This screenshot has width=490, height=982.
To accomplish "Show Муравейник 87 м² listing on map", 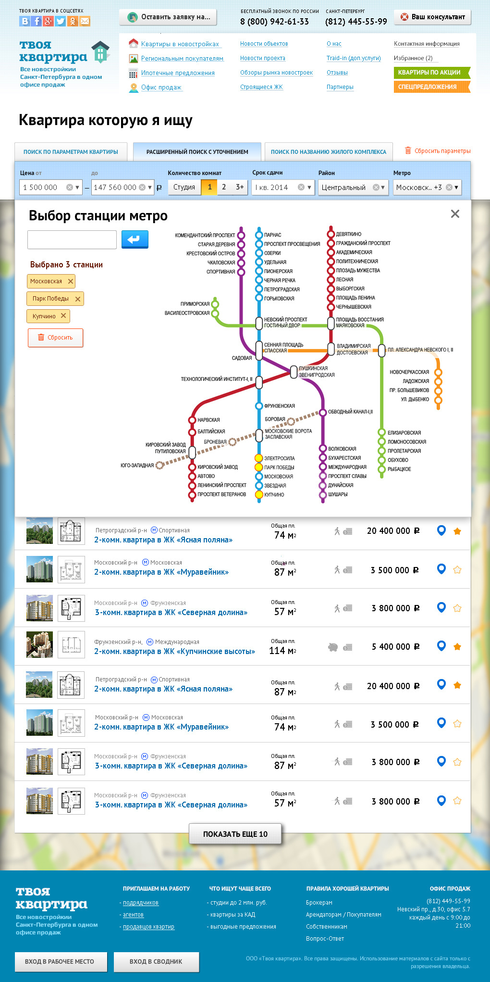I will tap(441, 569).
